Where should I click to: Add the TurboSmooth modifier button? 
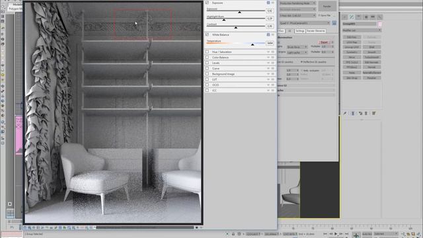click(x=371, y=58)
